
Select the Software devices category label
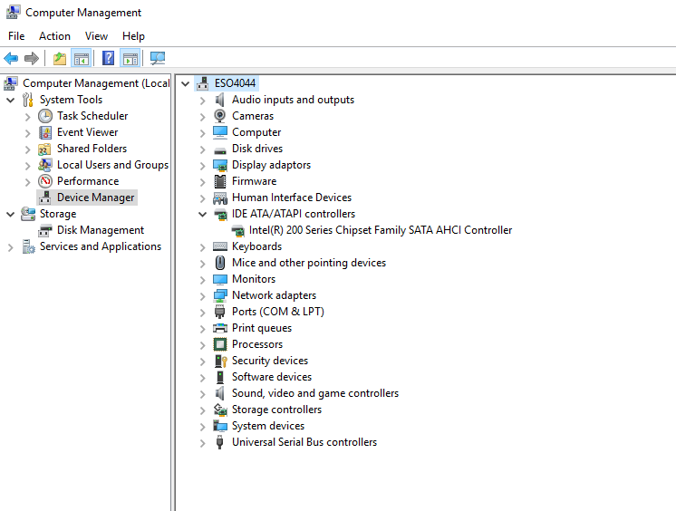(272, 377)
